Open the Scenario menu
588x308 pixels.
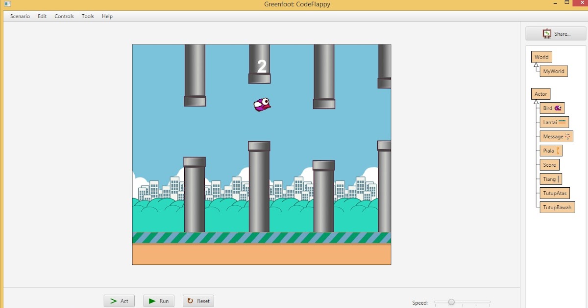click(20, 16)
